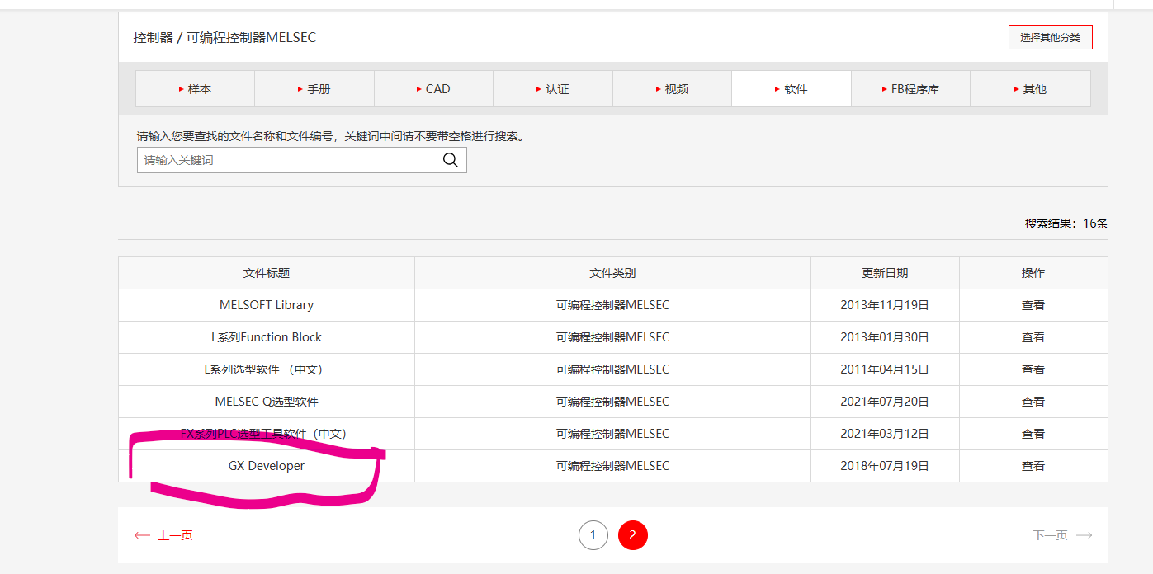Screen dimensions: 1153x574
Task: Click 查看 for MELSEC Q选型软件
Action: [1033, 402]
